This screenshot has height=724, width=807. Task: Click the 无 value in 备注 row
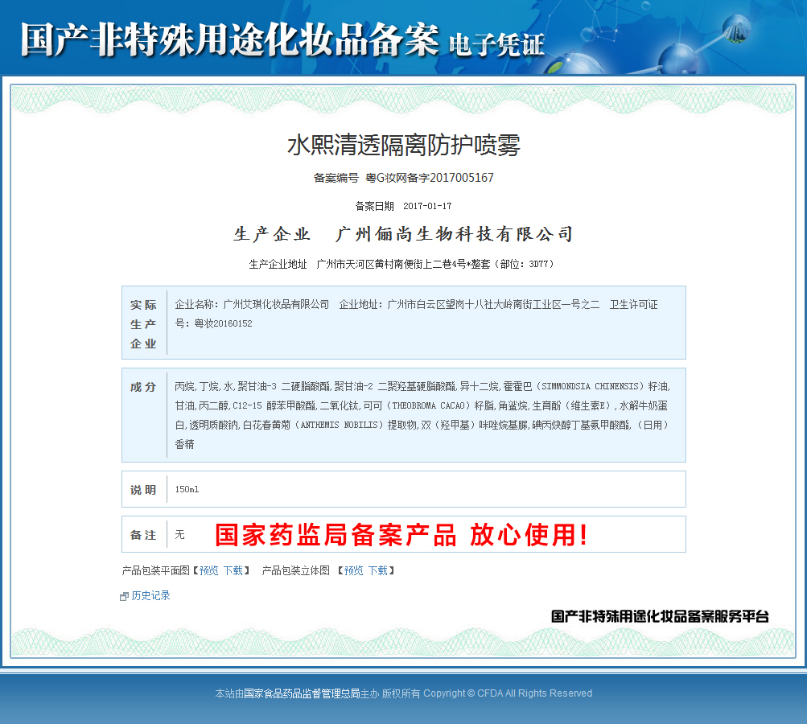pos(179,535)
